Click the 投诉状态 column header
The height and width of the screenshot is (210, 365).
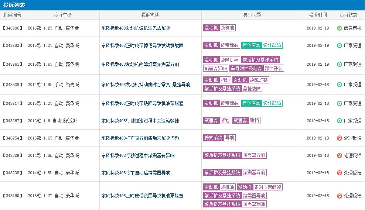[x=348, y=15]
